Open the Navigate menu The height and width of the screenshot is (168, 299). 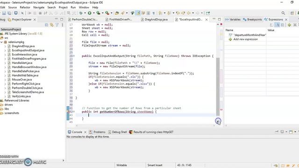[39, 7]
